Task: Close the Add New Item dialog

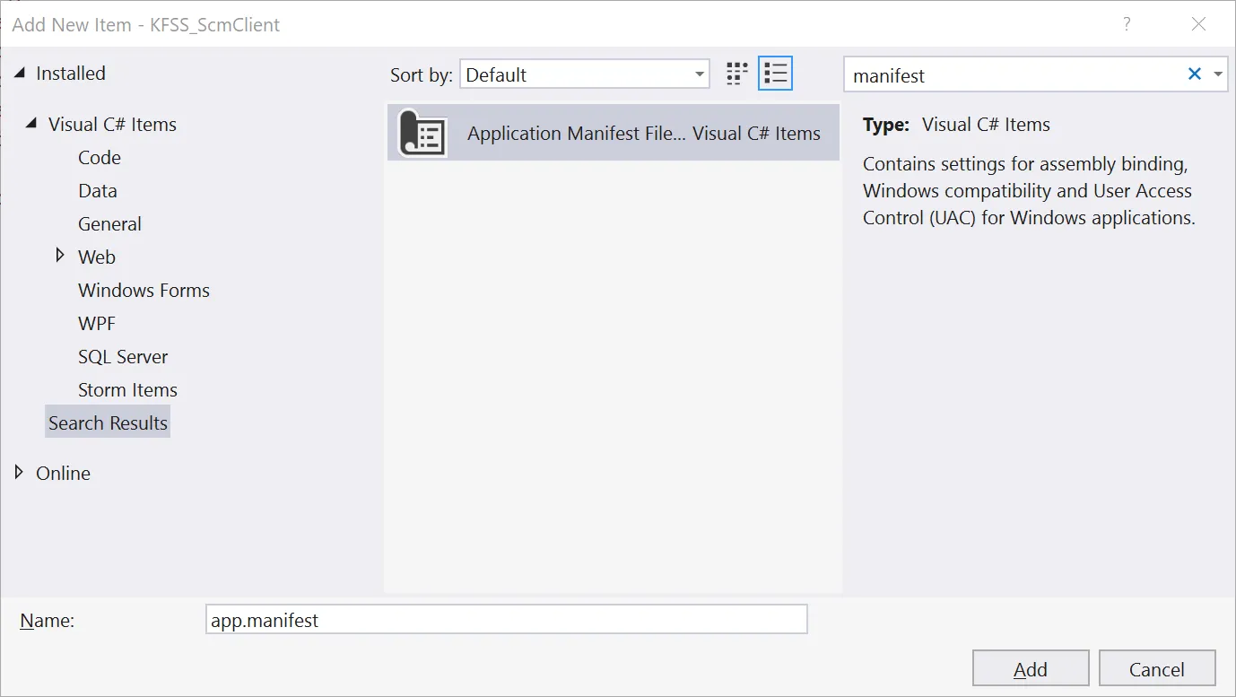Action: coord(1198,24)
